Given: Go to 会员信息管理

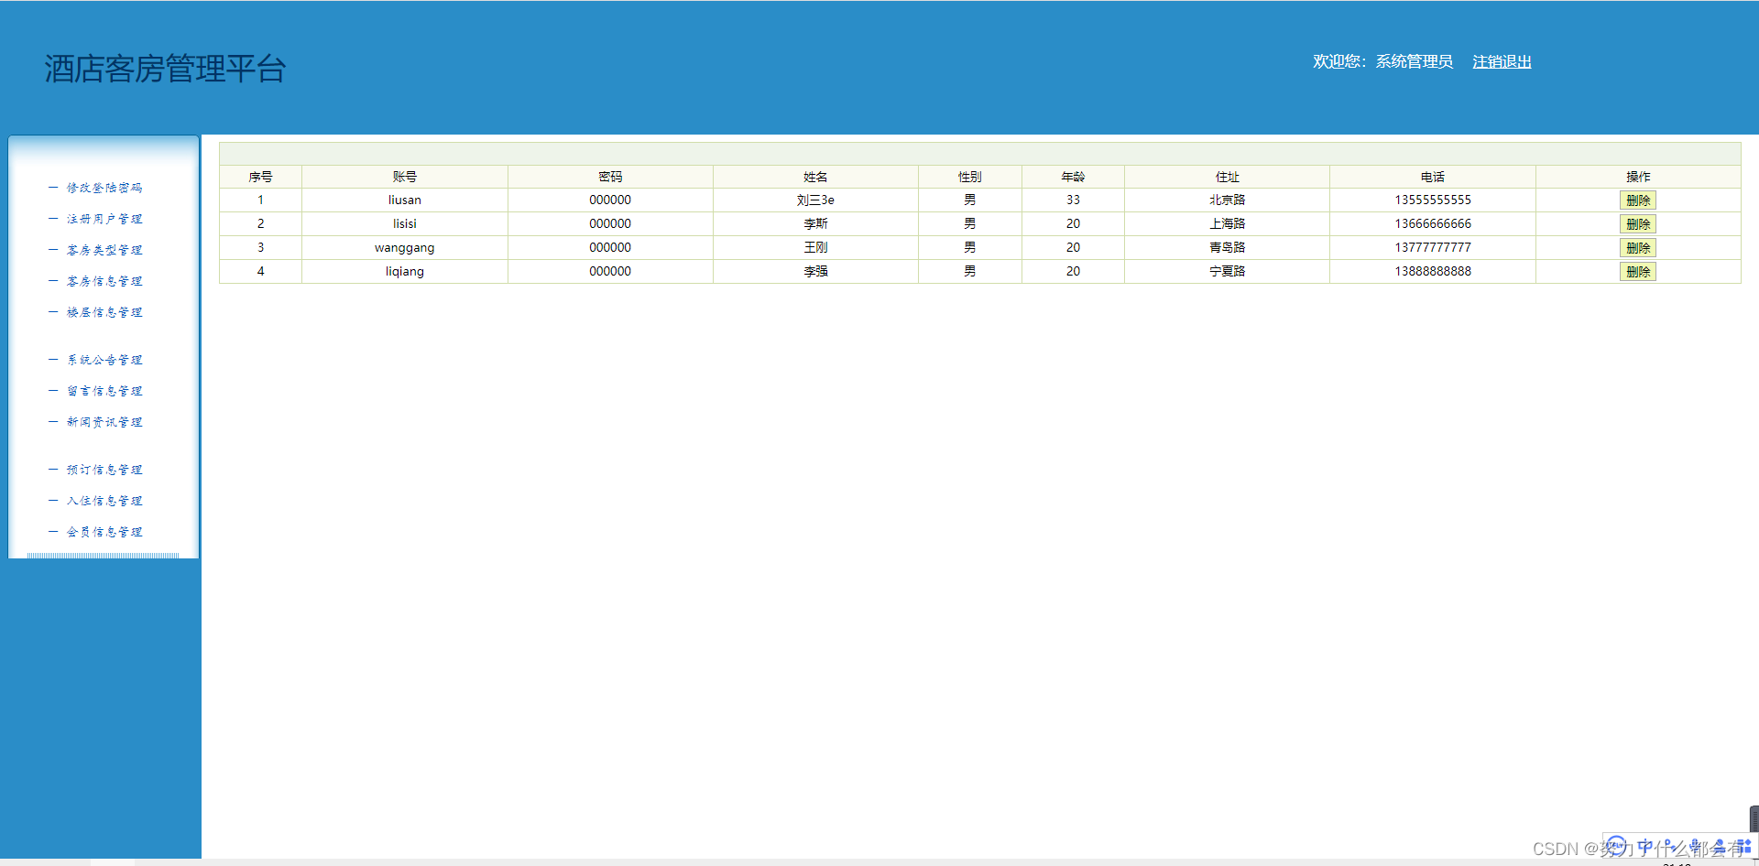Looking at the screenshot, I should pyautogui.click(x=104, y=532).
